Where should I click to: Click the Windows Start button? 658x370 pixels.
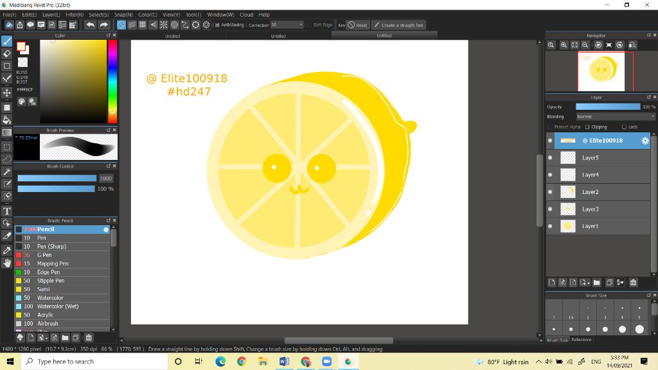click(10, 361)
